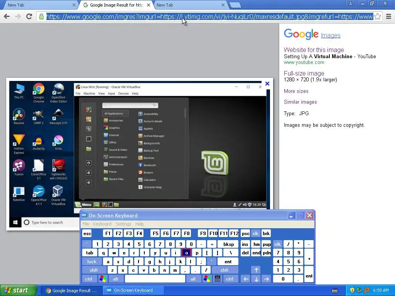Click the magnifier tray icon
Image resolution: width=395 pixels, height=296 pixels.
pos(366,291)
